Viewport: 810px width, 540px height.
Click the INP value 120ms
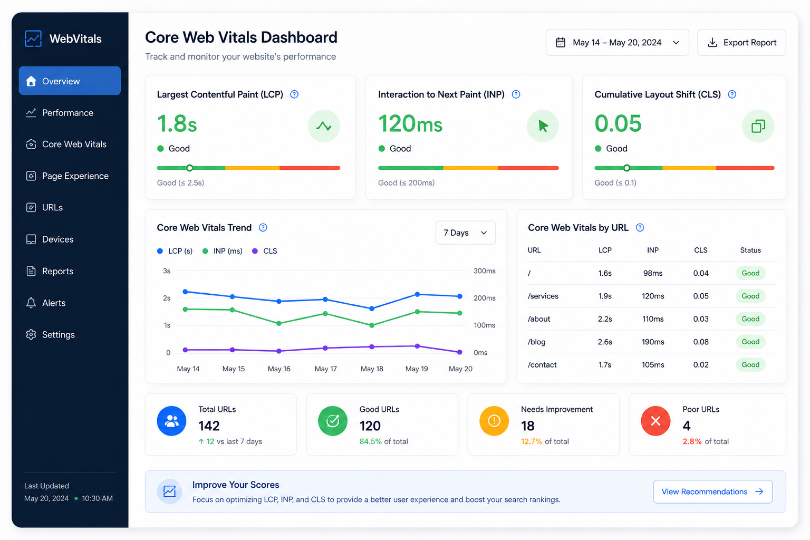tap(410, 124)
